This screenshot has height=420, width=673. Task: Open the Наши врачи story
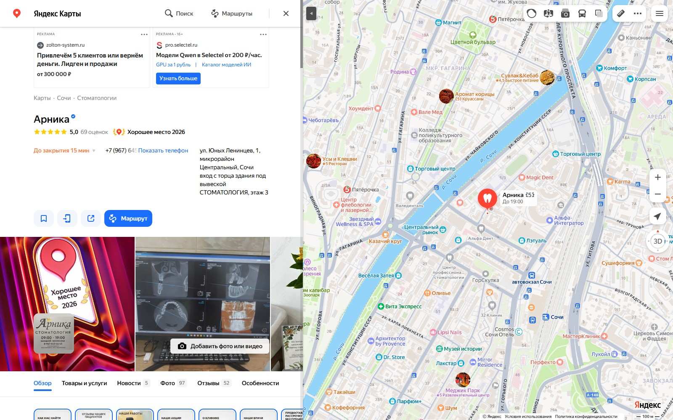(x=258, y=415)
